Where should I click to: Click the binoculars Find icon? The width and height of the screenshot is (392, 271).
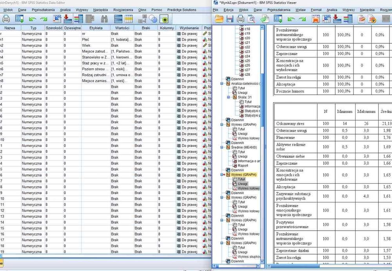(104, 19)
